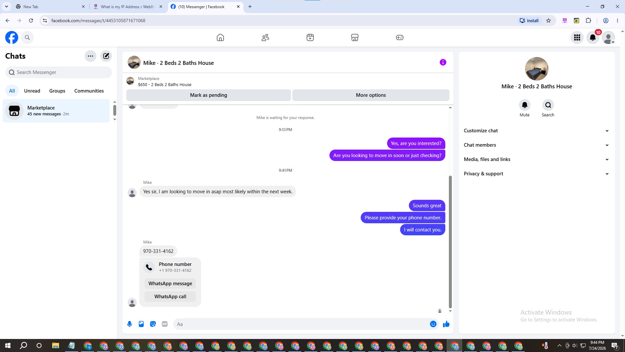The height and width of the screenshot is (352, 625).
Task: Select the All chats filter
Action: point(12,91)
